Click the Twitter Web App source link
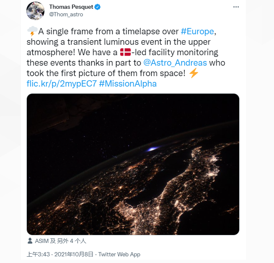This screenshot has height=263, width=274. [x=119, y=254]
